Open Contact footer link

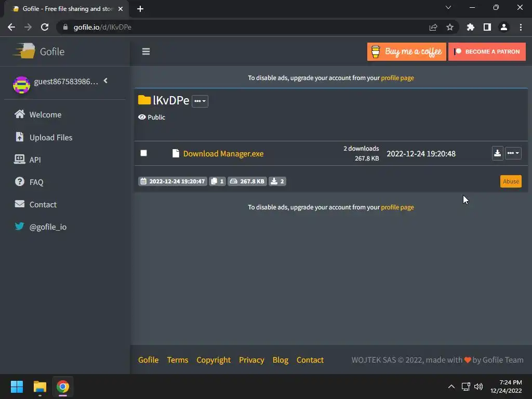(x=310, y=360)
